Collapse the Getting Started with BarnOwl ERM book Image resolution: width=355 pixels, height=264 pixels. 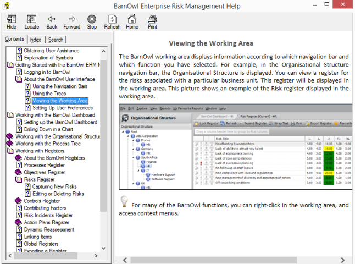pyautogui.click(x=10, y=65)
